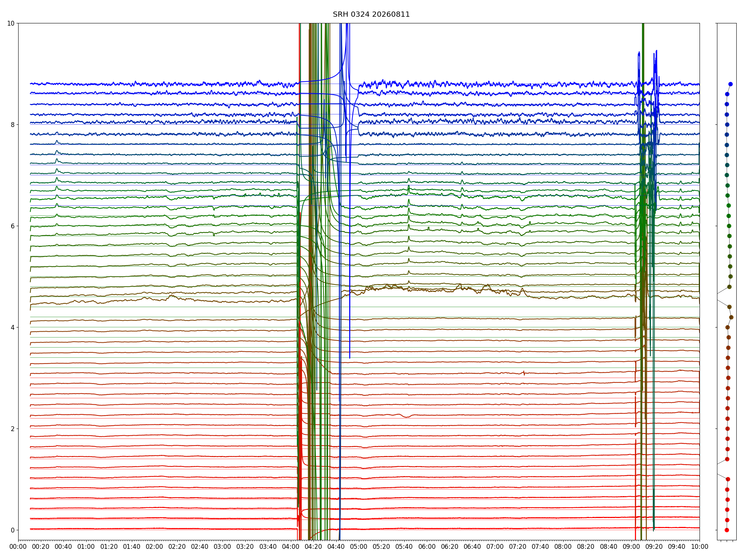Click the 07:00 time label

click(x=495, y=547)
